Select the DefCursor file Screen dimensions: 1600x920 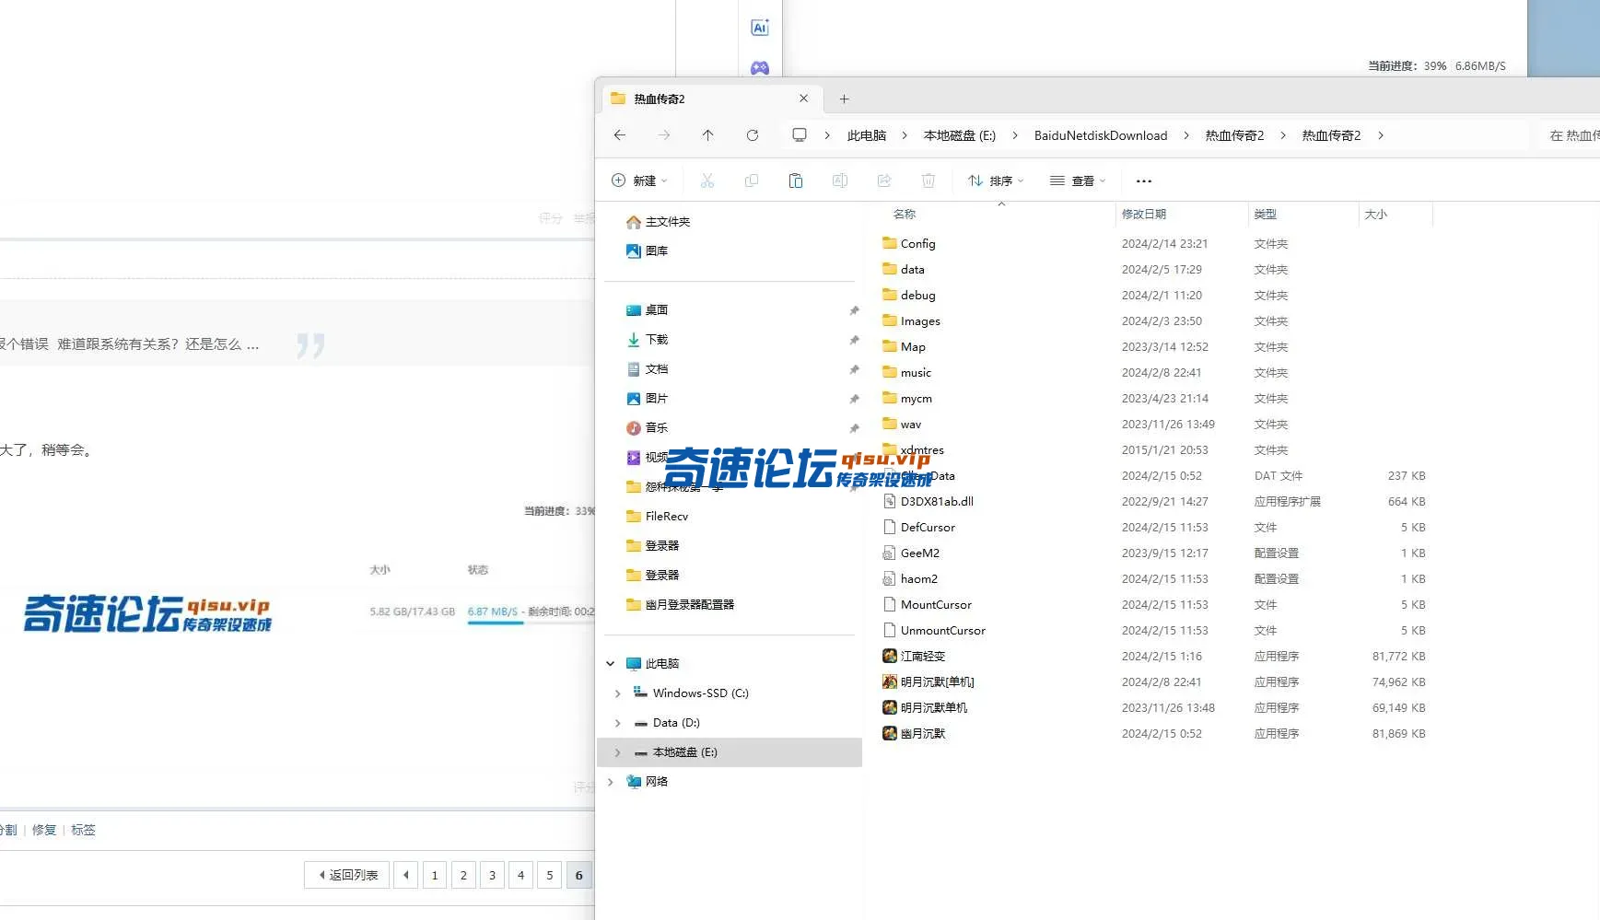pyautogui.click(x=918, y=527)
